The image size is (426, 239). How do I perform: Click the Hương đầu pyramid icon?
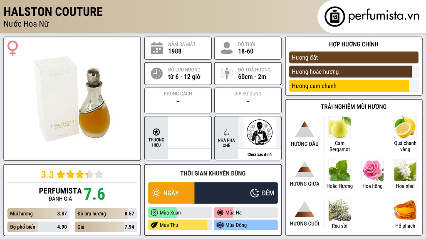point(305,129)
